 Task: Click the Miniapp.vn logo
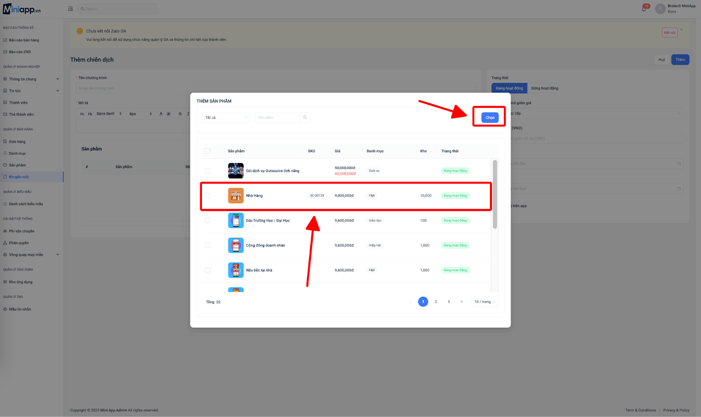pyautogui.click(x=22, y=9)
